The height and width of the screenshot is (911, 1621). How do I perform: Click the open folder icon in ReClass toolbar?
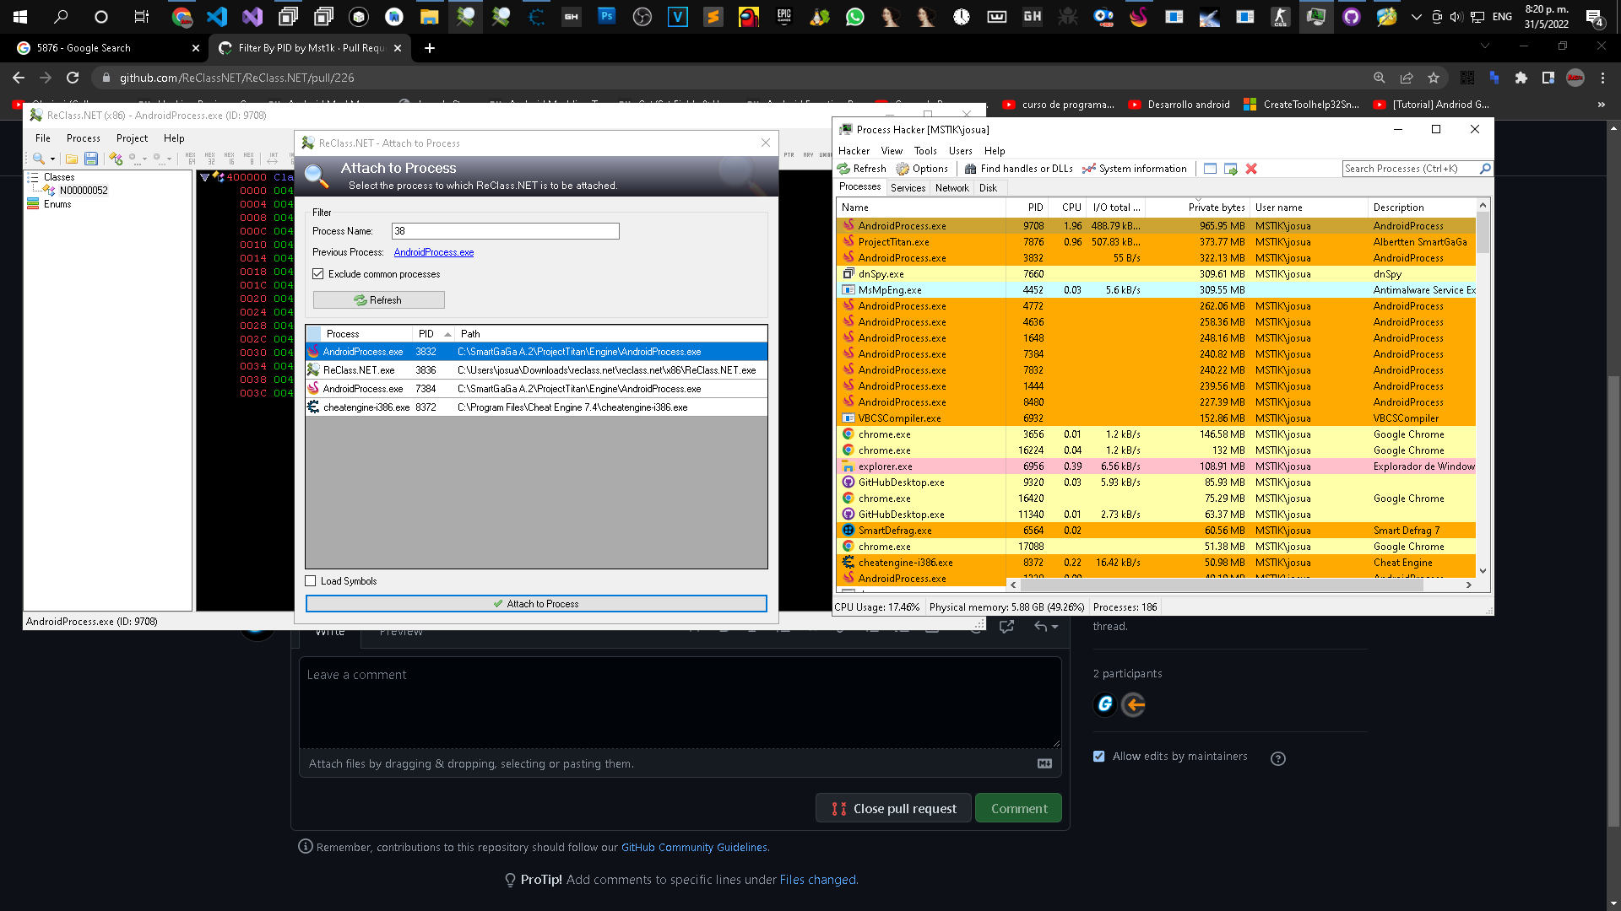(x=72, y=159)
